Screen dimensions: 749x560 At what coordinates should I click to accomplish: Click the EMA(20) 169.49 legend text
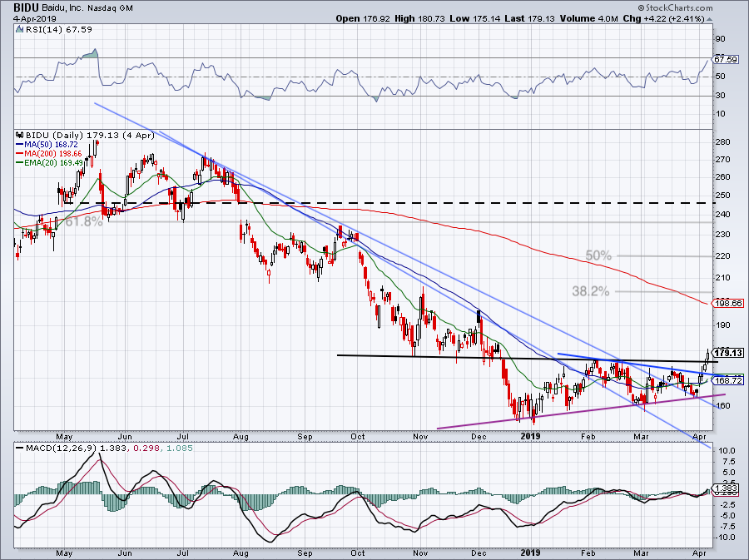point(55,163)
